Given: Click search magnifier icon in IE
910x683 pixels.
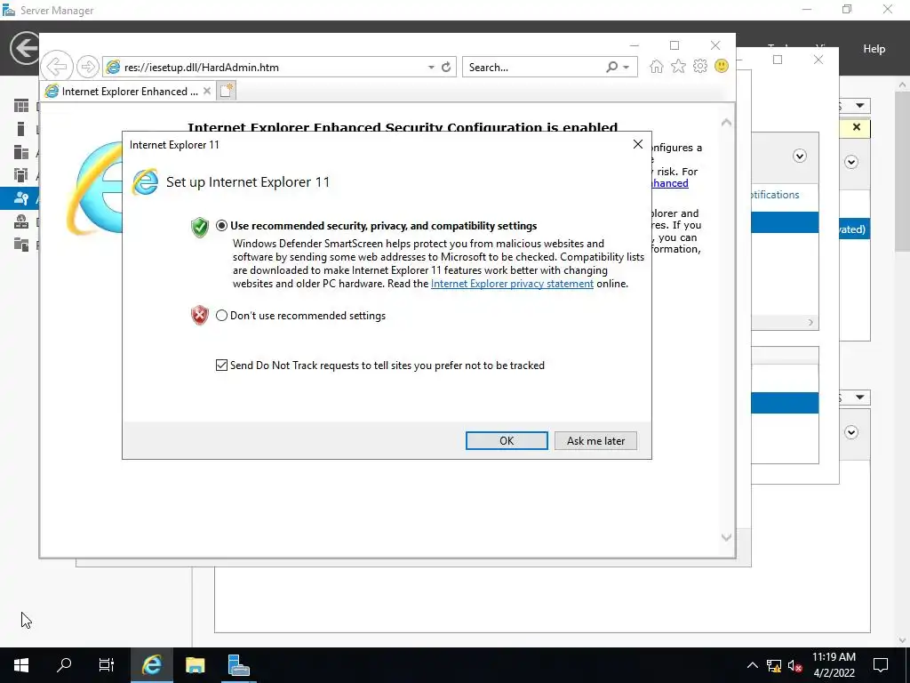Looking at the screenshot, I should [611, 68].
